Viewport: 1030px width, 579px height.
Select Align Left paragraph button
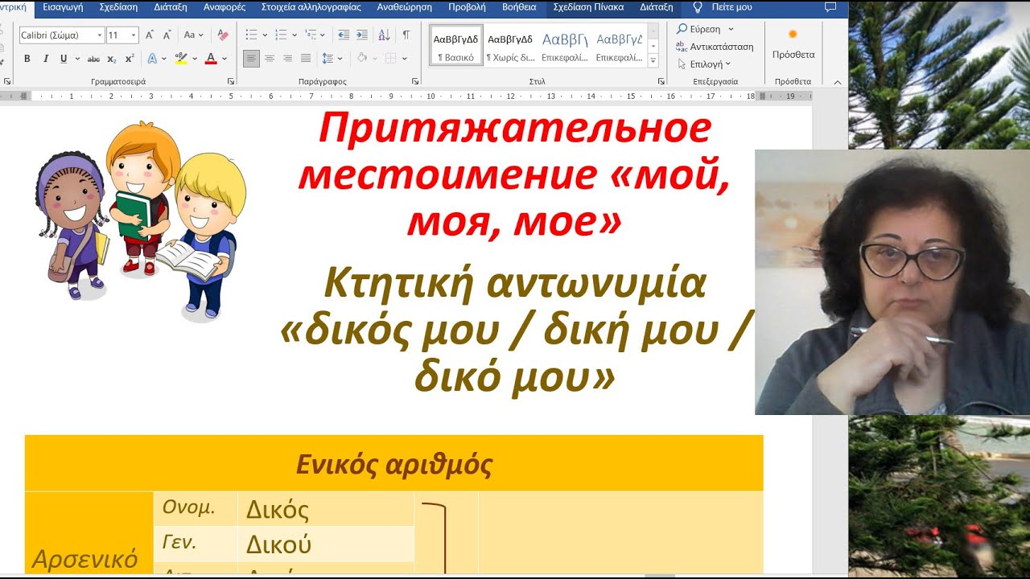[x=251, y=59]
